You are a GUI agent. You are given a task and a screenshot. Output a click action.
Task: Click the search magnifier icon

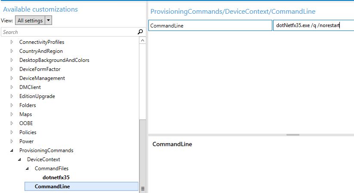tap(140, 32)
